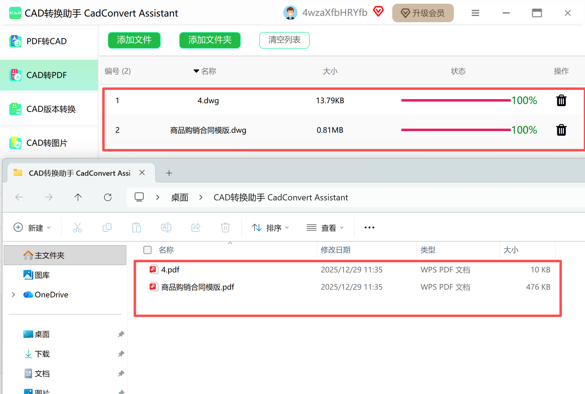The height and width of the screenshot is (394, 585).
Task: Click the 商品购销合同模版.dwg name in list
Action: [x=208, y=130]
